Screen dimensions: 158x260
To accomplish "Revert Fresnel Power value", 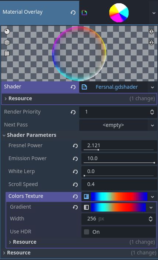I will click(x=75, y=146).
